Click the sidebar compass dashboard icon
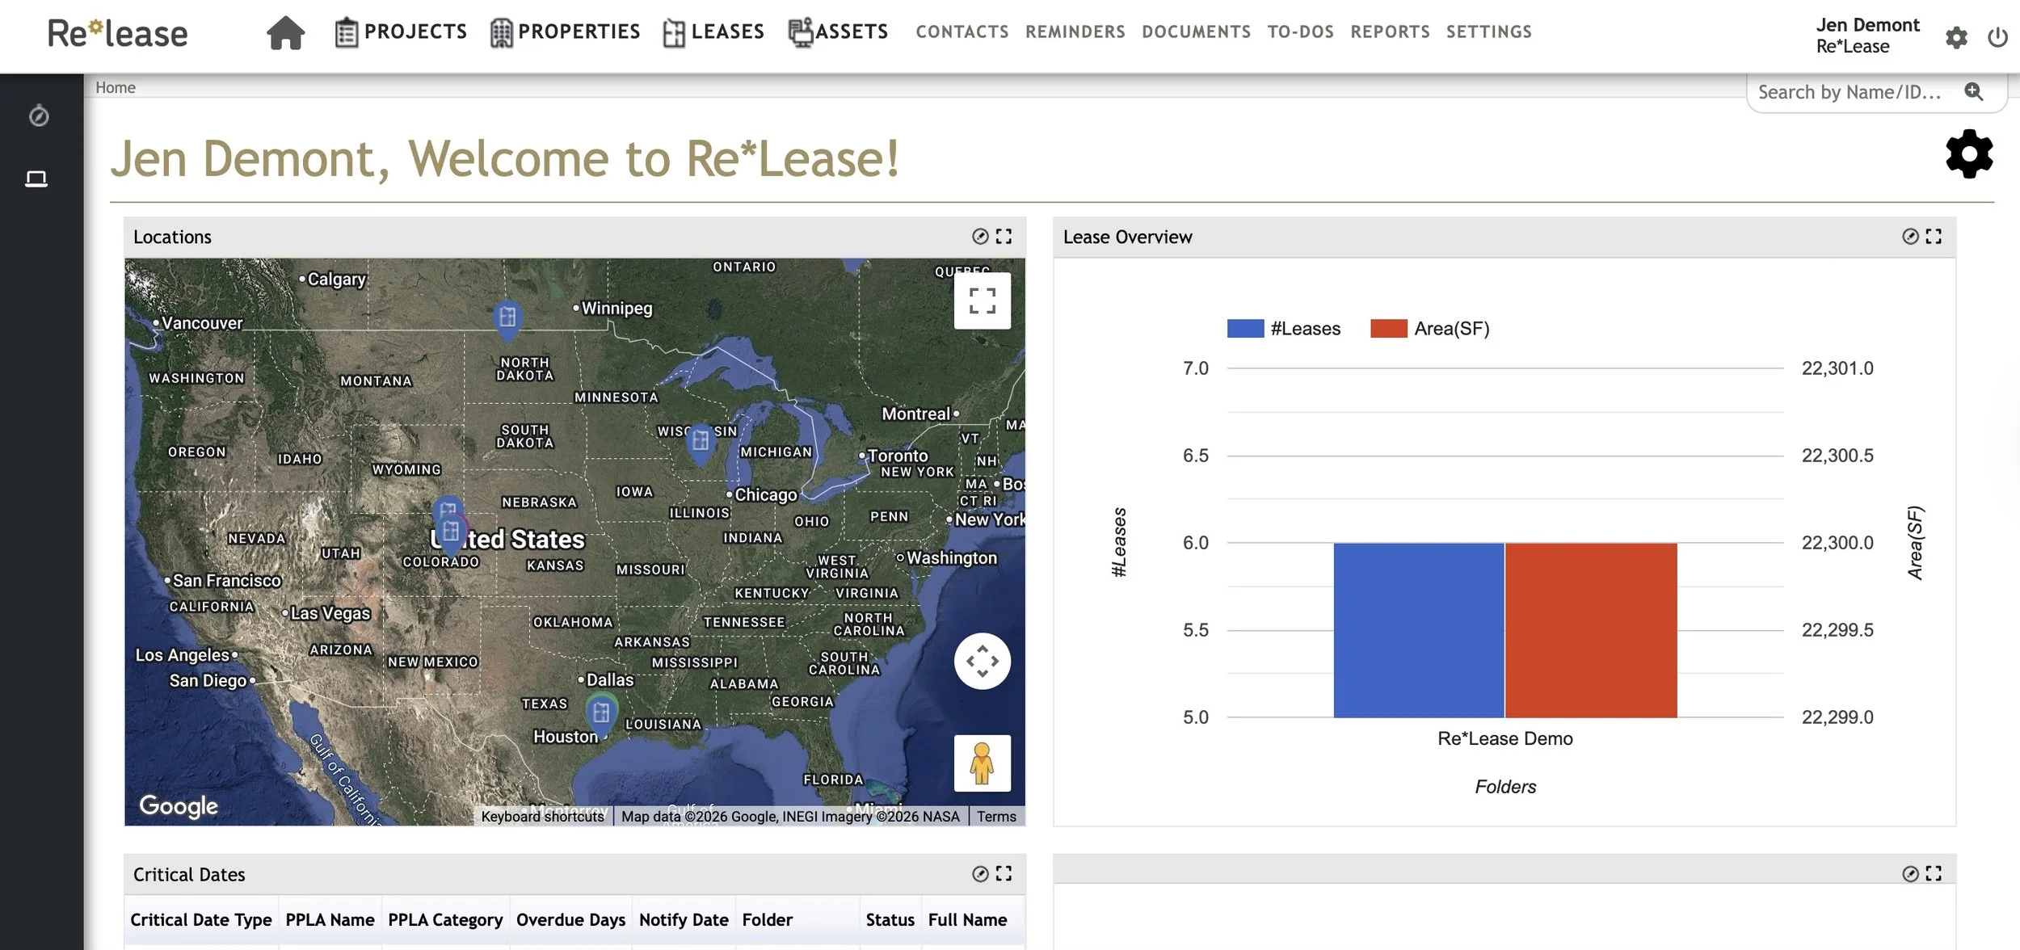Screen dimensions: 2020x950 39,116
